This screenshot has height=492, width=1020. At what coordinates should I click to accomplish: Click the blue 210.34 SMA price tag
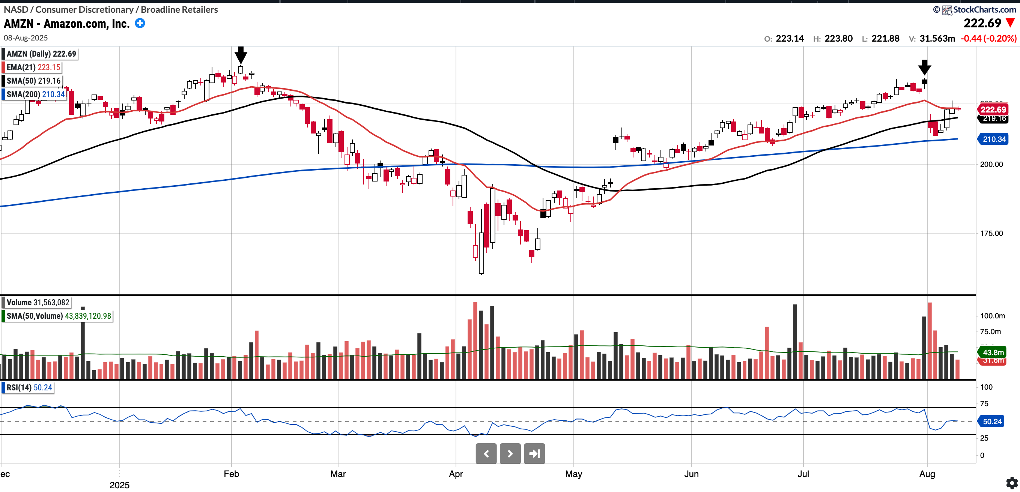point(994,139)
